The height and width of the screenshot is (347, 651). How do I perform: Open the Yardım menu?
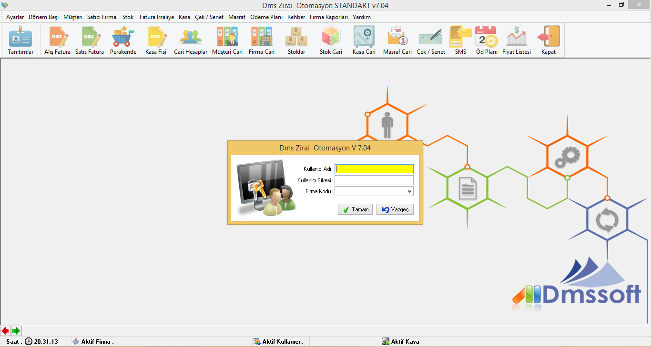point(362,17)
